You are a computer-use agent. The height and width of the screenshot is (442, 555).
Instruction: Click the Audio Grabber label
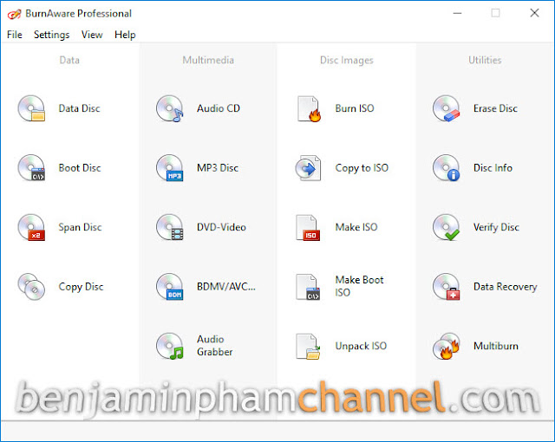pos(215,346)
